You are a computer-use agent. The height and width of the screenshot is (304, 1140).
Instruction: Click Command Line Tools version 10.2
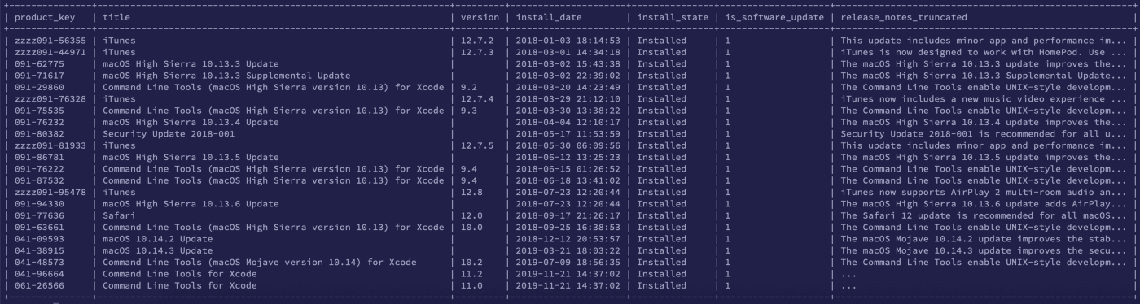click(x=471, y=263)
